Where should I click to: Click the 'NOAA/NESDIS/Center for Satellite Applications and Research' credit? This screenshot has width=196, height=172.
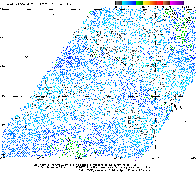(114, 170)
